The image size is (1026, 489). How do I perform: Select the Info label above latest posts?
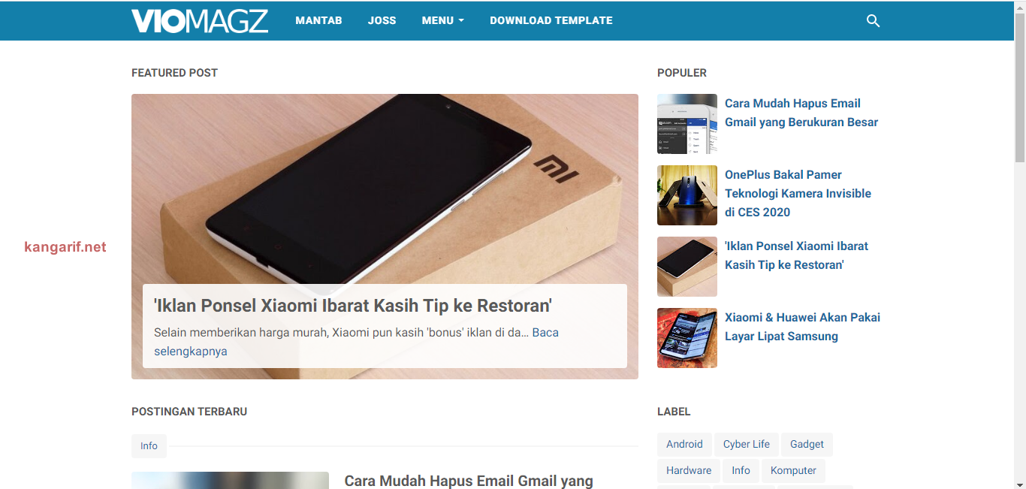149,446
